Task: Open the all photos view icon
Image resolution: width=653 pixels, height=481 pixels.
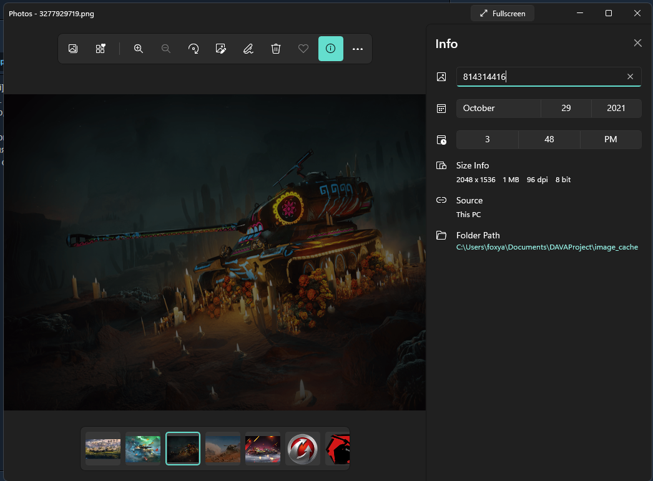Action: (x=73, y=49)
